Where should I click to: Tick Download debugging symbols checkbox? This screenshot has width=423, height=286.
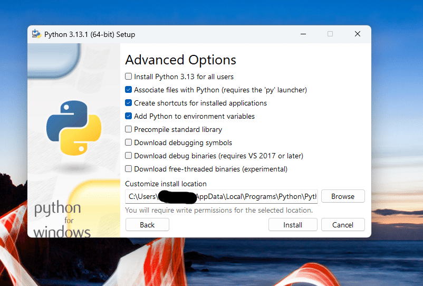pos(128,142)
